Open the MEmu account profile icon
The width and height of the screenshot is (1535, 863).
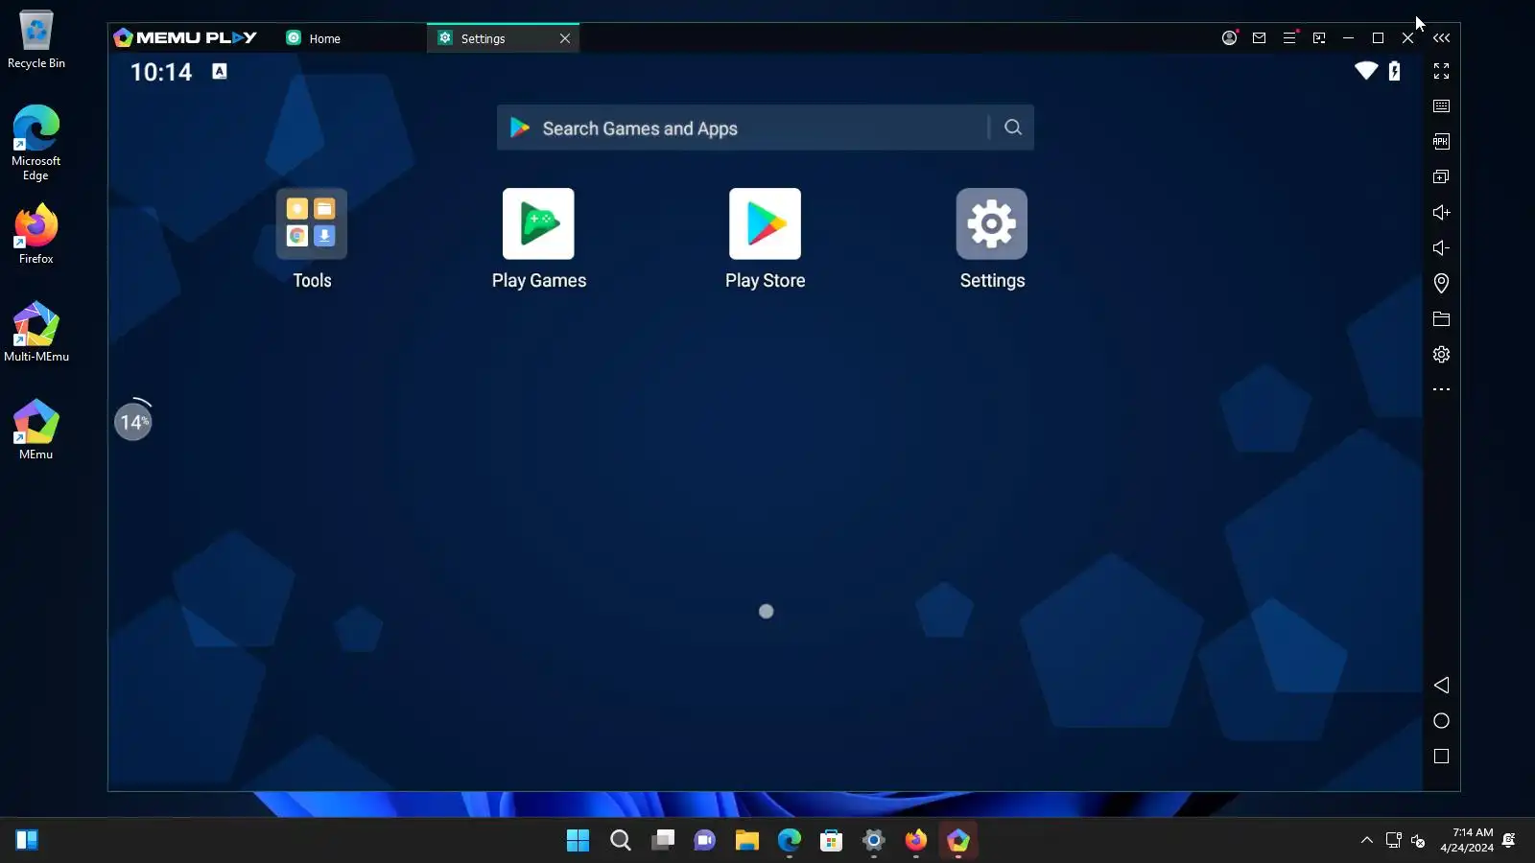[1229, 37]
